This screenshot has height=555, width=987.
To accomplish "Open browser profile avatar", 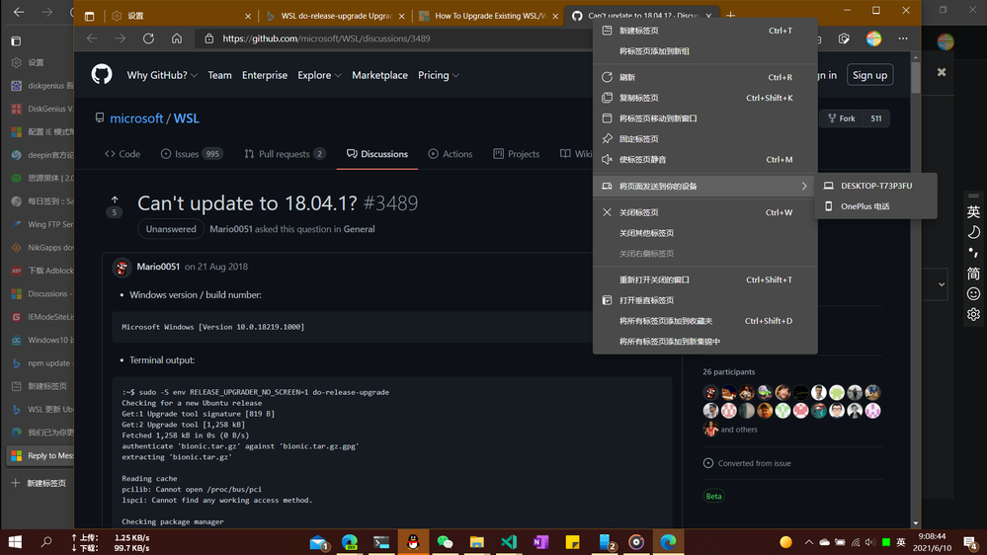I will click(x=873, y=39).
